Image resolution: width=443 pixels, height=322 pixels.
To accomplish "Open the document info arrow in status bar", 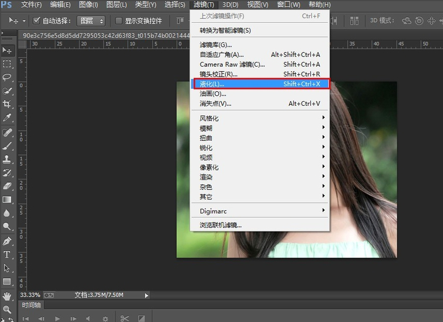I will click(x=146, y=295).
